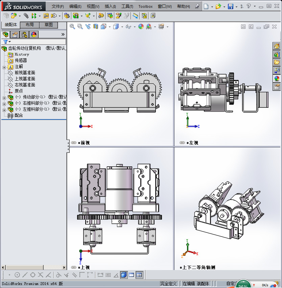Click the Instant3D toolbar icon

point(153,16)
